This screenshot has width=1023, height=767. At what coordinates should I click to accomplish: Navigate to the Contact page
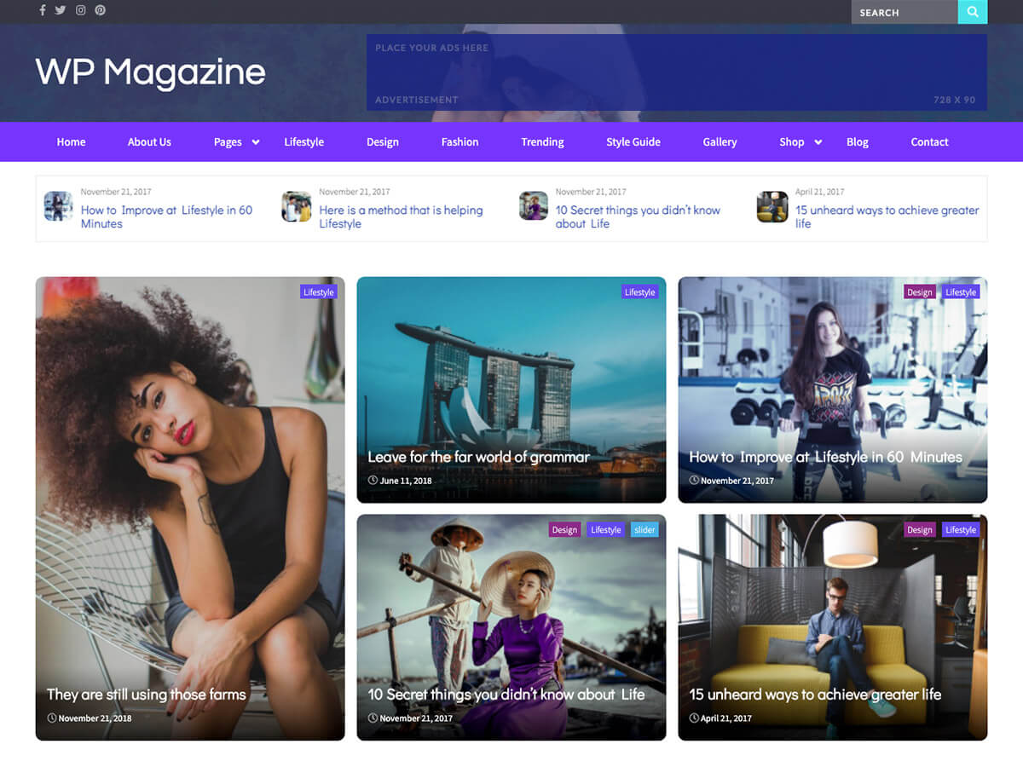click(929, 142)
